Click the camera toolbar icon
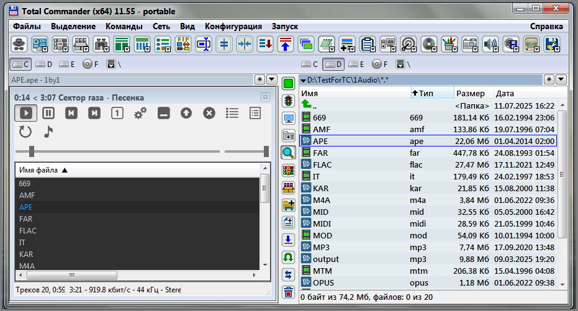The height and width of the screenshot is (311, 578). click(469, 45)
